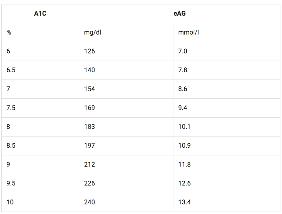Select the 12.6 value cell
This screenshot has height=214, width=282.
[184, 183]
